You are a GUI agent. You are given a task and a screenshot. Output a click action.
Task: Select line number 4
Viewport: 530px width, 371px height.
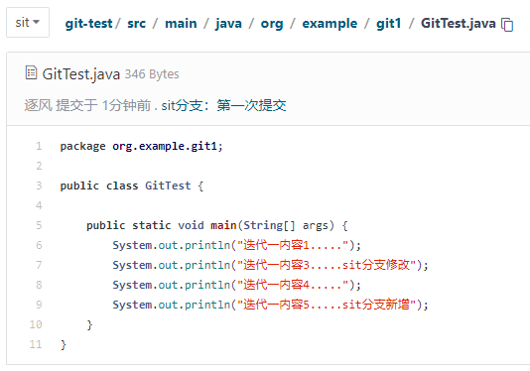coord(39,205)
